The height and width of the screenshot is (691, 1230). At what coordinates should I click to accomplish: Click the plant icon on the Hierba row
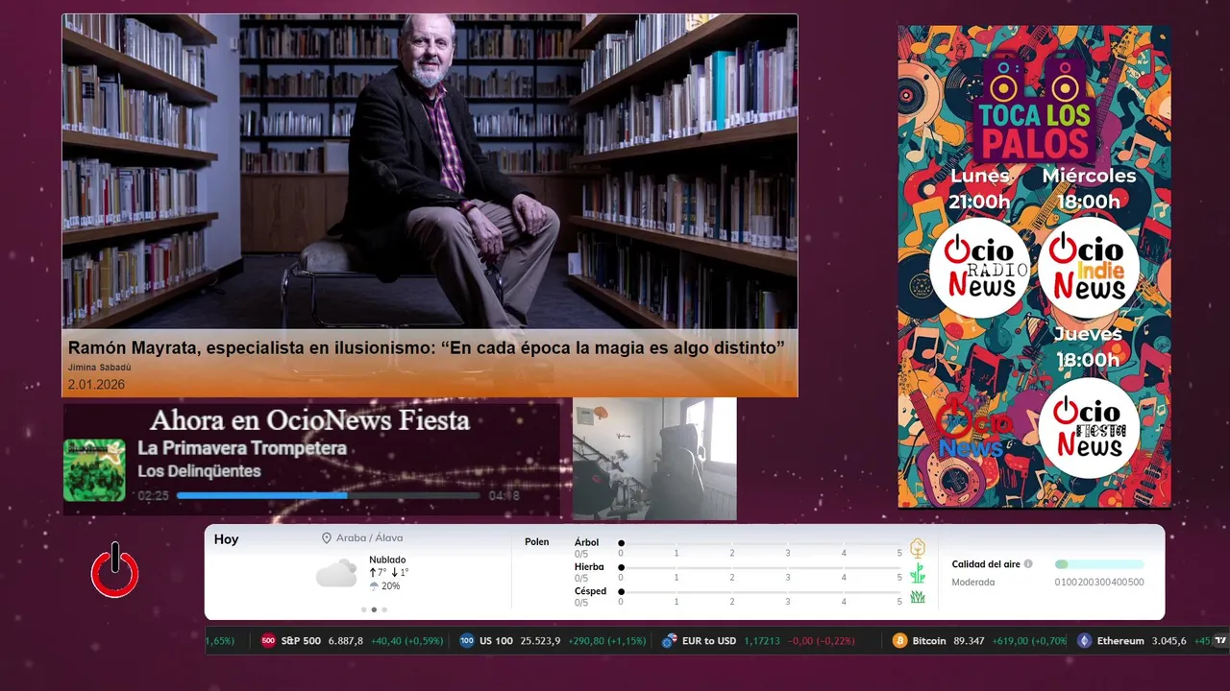pyautogui.click(x=918, y=573)
